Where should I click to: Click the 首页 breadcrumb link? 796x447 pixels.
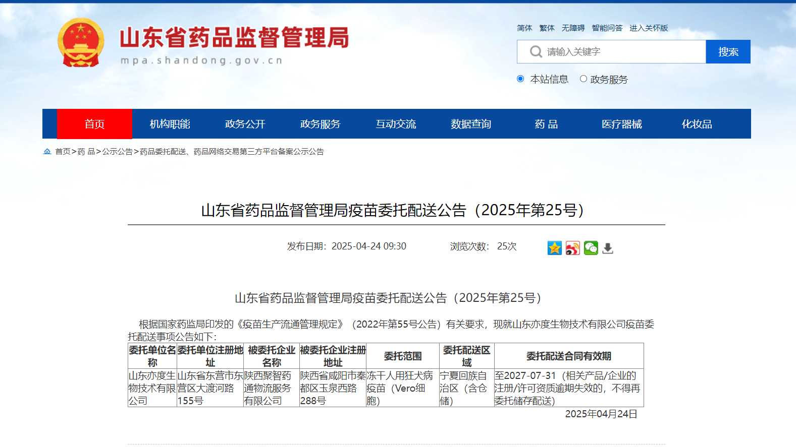(x=63, y=151)
